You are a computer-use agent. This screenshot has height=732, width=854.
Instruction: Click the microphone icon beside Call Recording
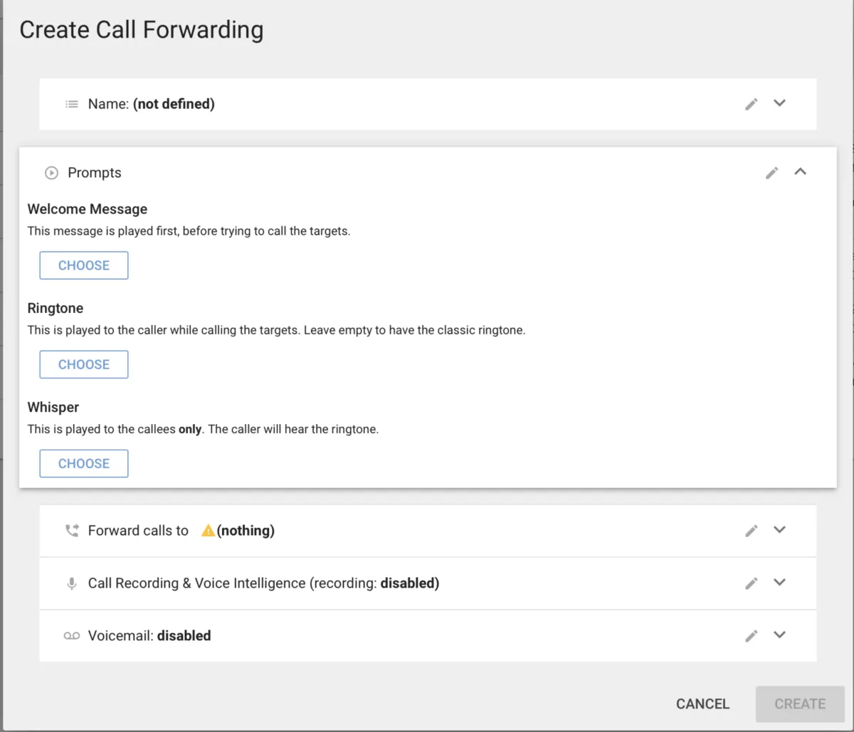72,583
